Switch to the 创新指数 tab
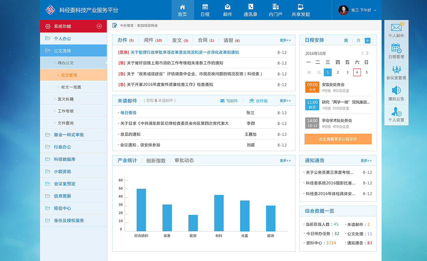The width and height of the screenshot is (427, 261). pyautogui.click(x=156, y=160)
